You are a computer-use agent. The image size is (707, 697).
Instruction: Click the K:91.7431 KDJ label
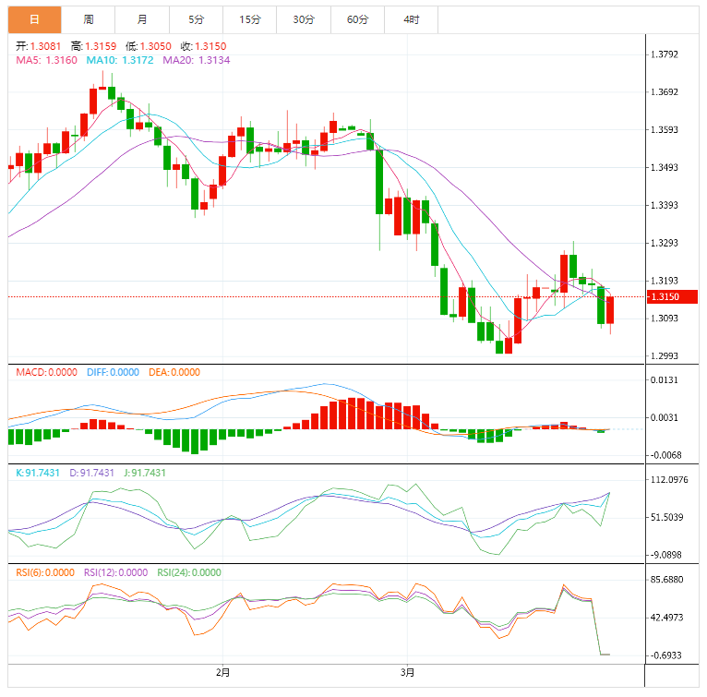pyautogui.click(x=38, y=473)
